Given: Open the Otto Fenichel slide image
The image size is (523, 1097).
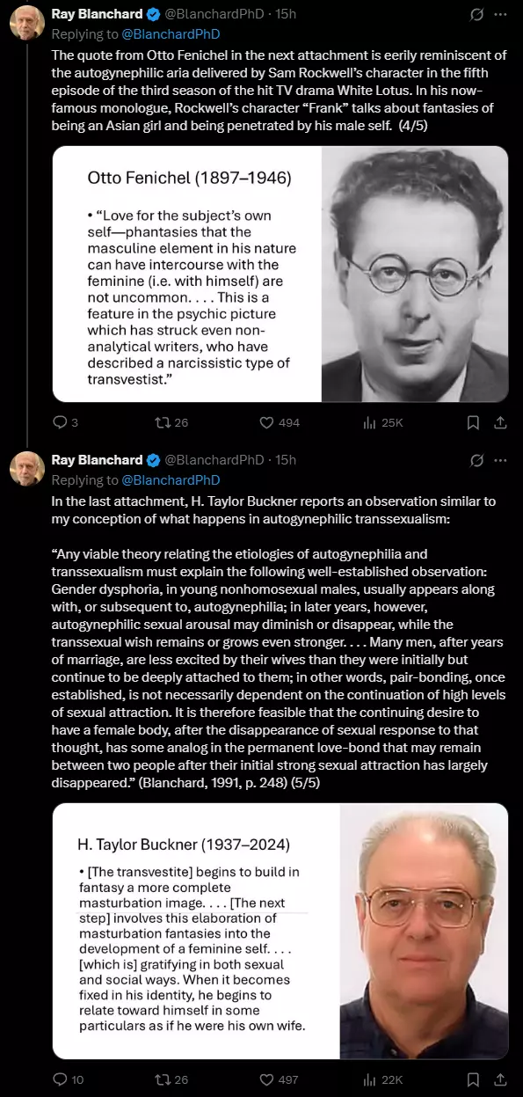Looking at the screenshot, I should point(280,274).
